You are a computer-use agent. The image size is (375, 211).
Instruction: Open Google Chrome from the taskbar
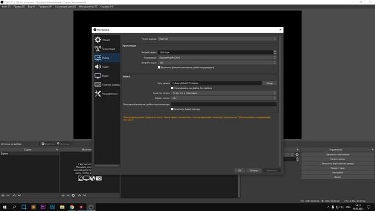point(71,207)
